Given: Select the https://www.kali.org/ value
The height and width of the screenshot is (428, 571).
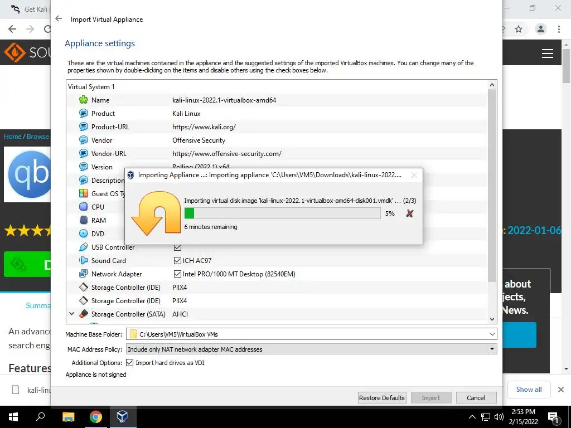Looking at the screenshot, I should pyautogui.click(x=204, y=127).
